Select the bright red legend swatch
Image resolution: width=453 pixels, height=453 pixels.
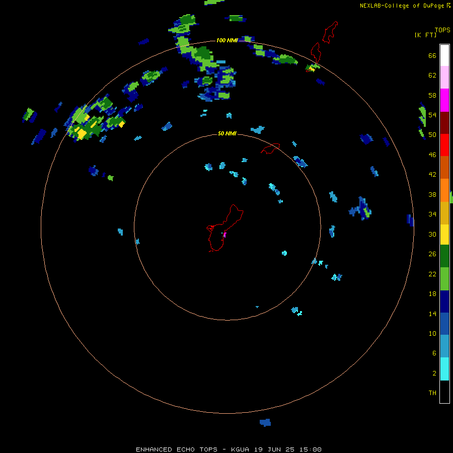click(444, 145)
